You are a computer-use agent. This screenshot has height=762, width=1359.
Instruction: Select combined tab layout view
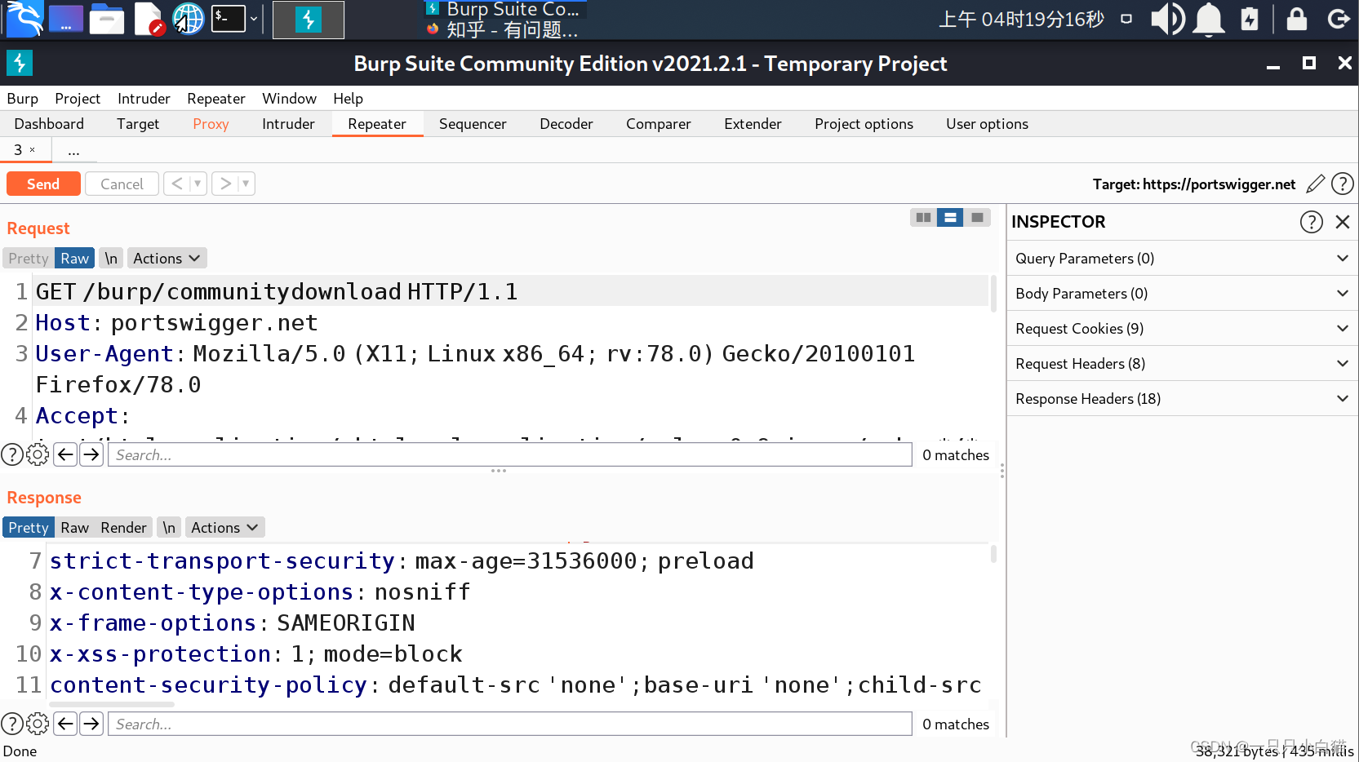(x=977, y=217)
